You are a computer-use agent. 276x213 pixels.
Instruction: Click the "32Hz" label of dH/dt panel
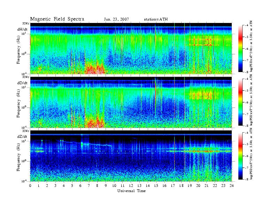[26, 23]
